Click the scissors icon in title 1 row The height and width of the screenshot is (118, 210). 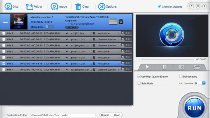(x=123, y=33)
